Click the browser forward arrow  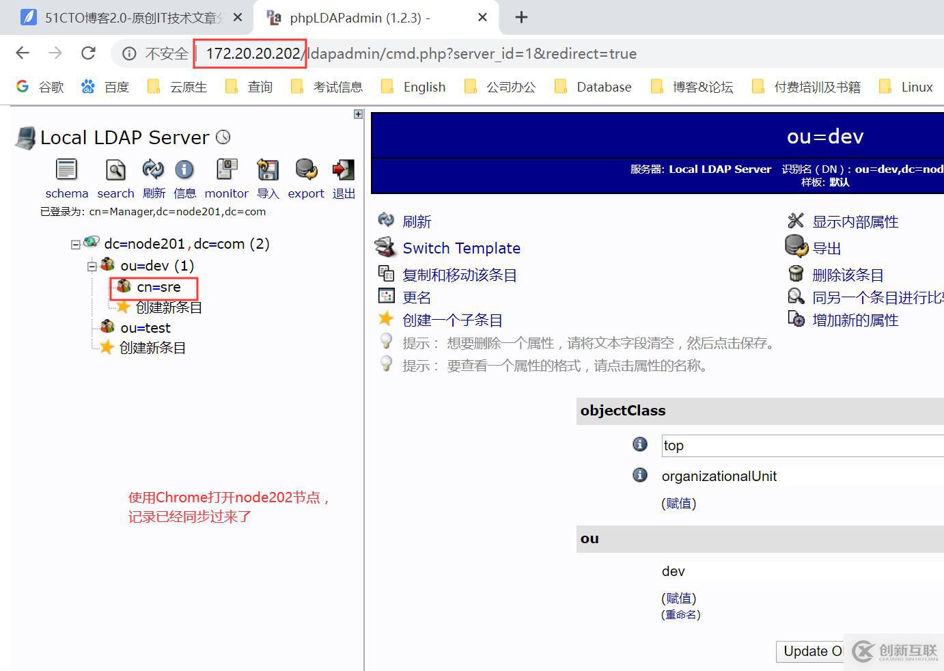pos(55,53)
